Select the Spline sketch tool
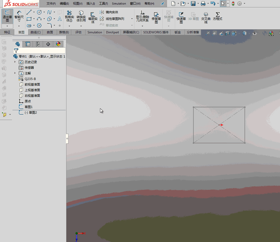280x242 pixels. tap(49, 12)
